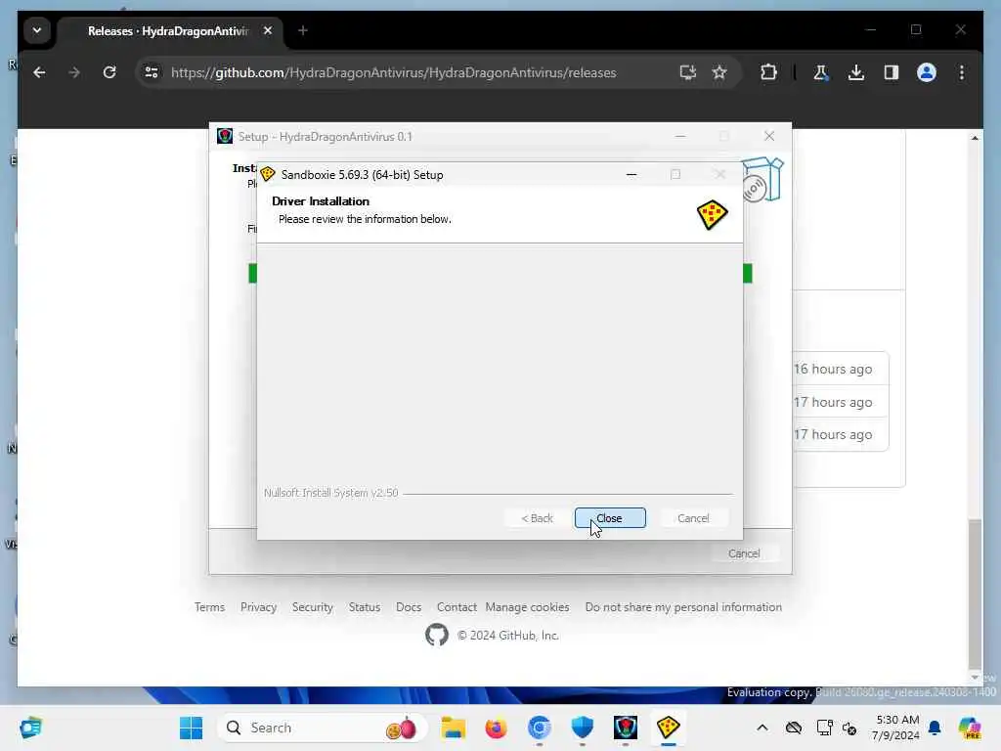Viewport: 1001px width, 751px height.
Task: Switch to Sandboxie setup taskbar icon
Action: (x=669, y=728)
